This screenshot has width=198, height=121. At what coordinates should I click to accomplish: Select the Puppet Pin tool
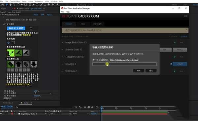(x=57, y=5)
